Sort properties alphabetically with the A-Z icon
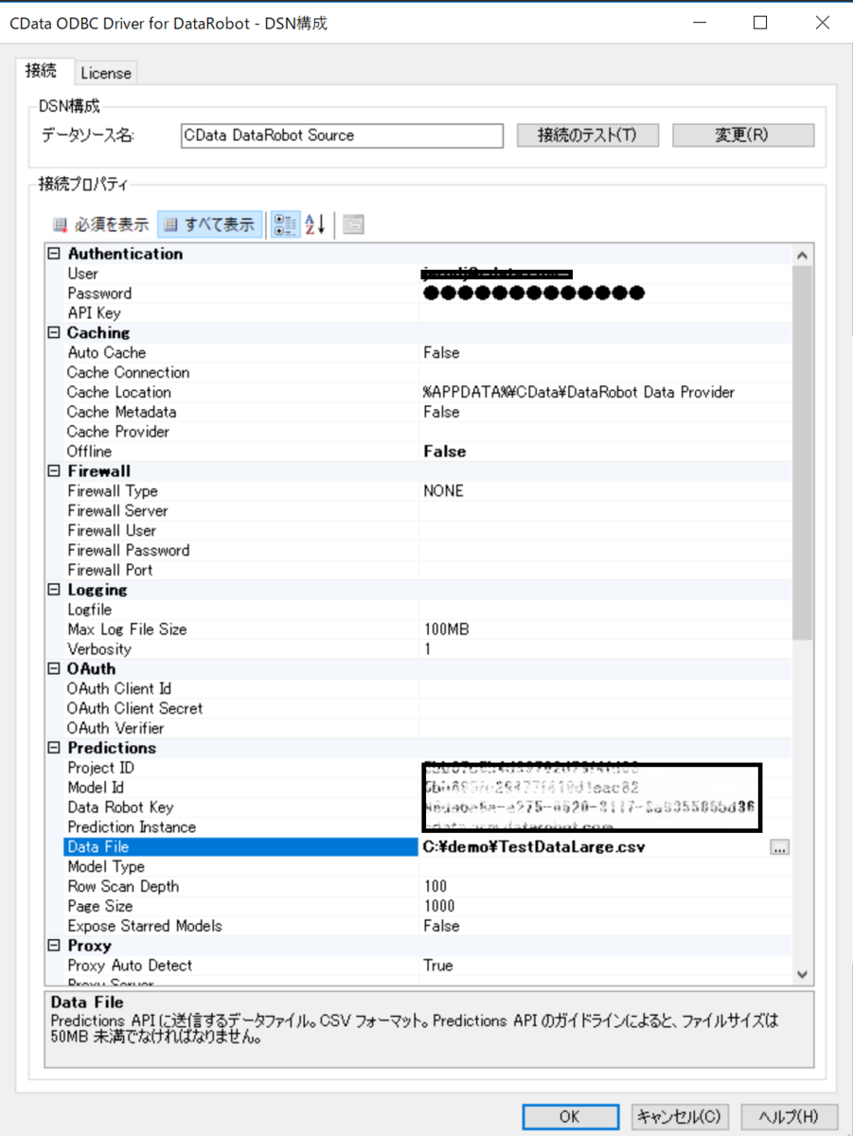 pyautogui.click(x=312, y=223)
